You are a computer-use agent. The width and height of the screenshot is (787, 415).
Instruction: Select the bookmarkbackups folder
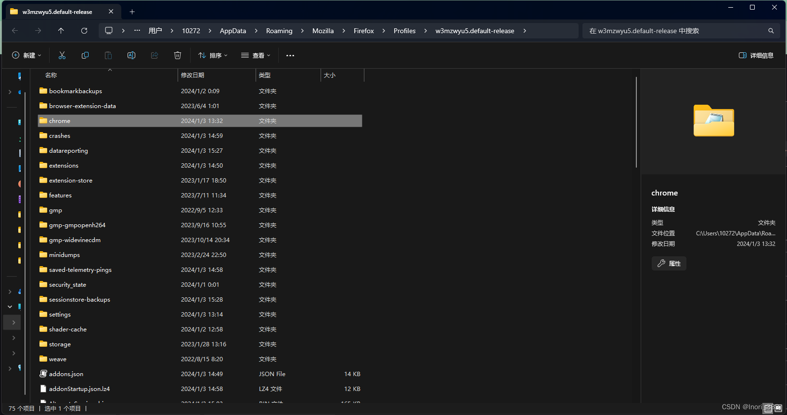tap(200, 91)
